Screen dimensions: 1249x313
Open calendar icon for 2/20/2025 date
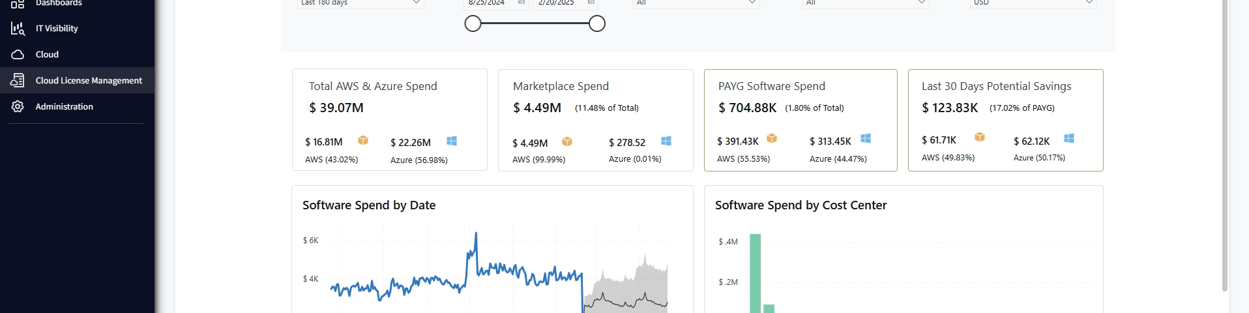(591, 3)
